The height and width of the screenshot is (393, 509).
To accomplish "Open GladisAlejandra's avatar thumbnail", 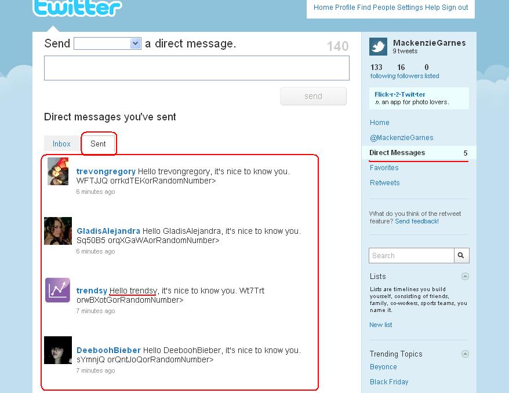I will 58,231.
